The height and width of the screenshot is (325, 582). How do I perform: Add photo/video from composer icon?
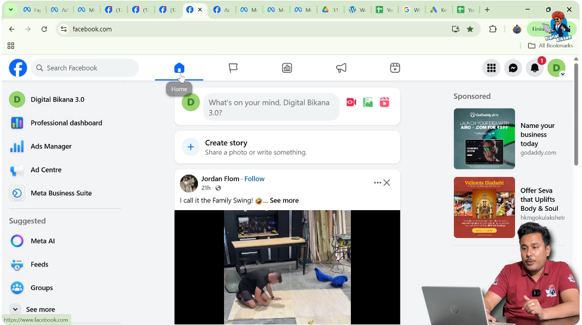(368, 102)
